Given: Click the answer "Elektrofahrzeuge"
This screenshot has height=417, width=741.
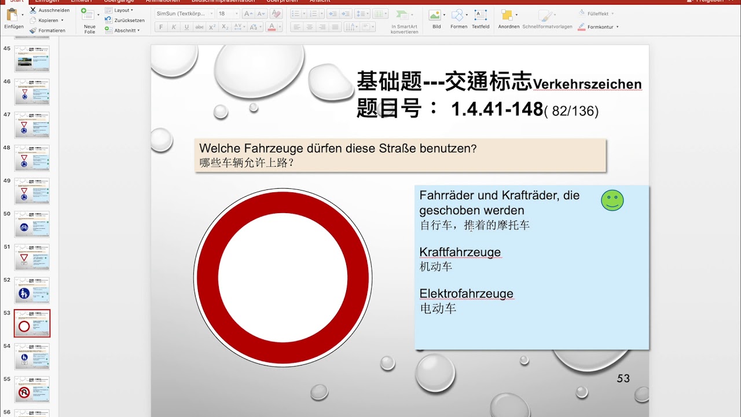Looking at the screenshot, I should [x=467, y=294].
